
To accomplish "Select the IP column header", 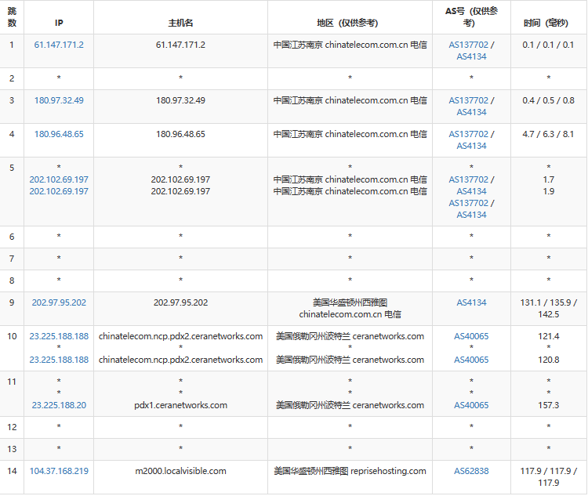I will pyautogui.click(x=59, y=17).
